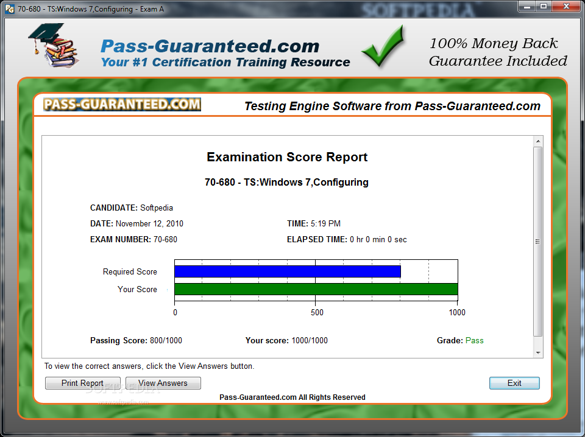Click the scrollbar up arrow
The image size is (585, 437).
click(538, 141)
